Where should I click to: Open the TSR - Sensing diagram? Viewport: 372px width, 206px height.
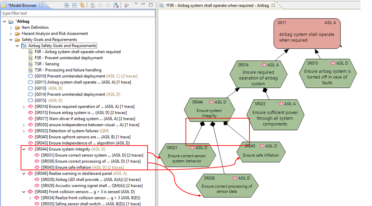pyautogui.click(x=47, y=64)
